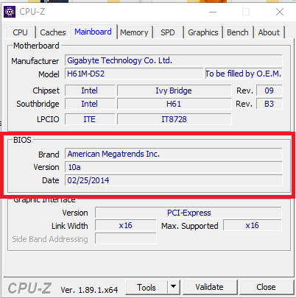296x298 pixels.
Task: Click the 'To be filled by O.E.M.' field
Action: [x=244, y=74]
